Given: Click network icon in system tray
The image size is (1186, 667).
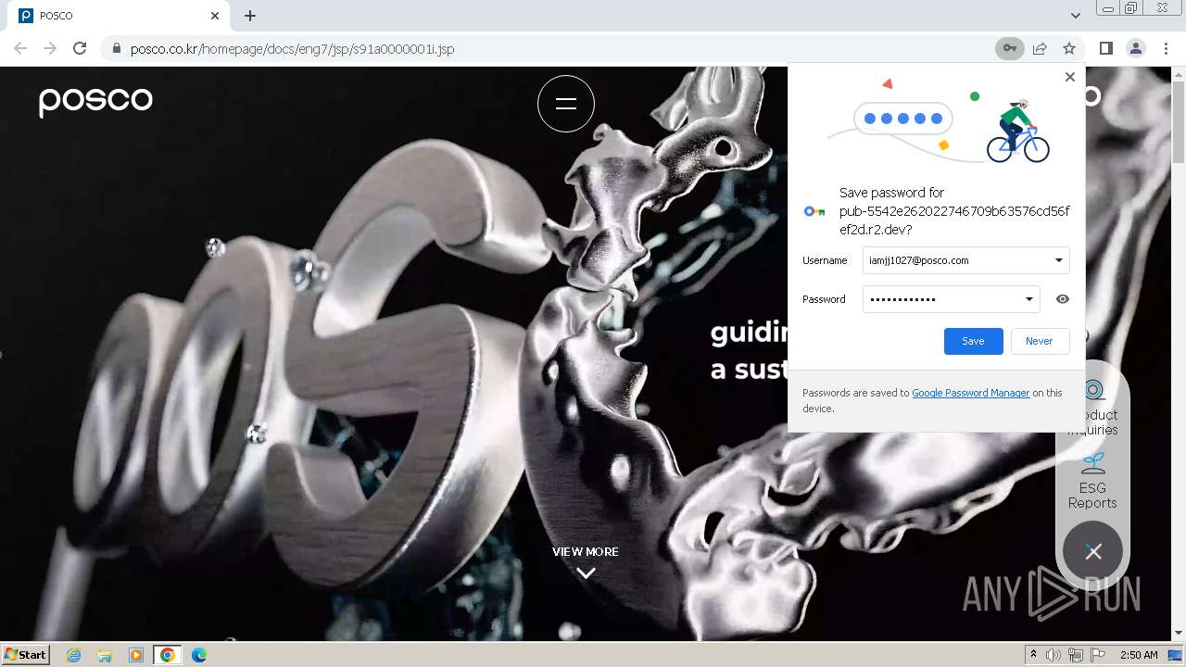Looking at the screenshot, I should 1076,655.
